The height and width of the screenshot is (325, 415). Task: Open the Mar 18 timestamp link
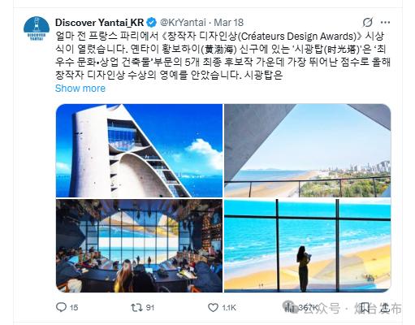tap(229, 23)
